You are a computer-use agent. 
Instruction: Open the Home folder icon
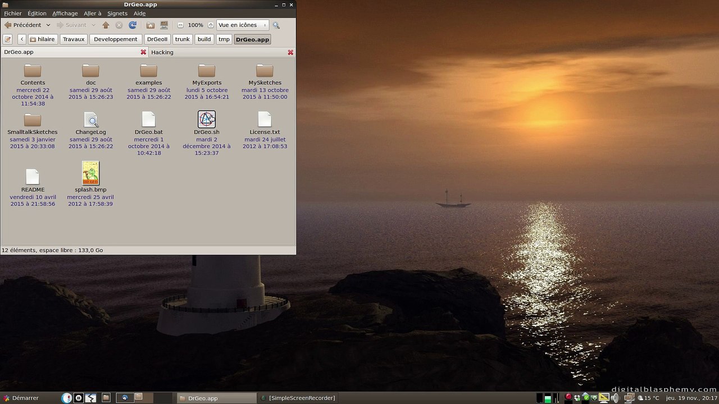point(151,25)
